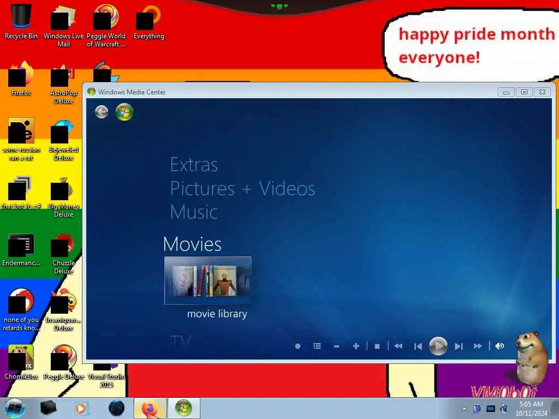Maximize the Windows Media Center window
The width and height of the screenshot is (559, 419).
[x=524, y=92]
